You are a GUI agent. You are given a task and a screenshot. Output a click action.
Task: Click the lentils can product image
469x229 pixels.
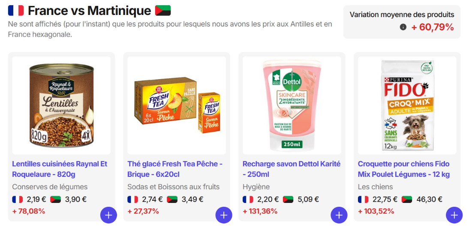click(x=61, y=105)
